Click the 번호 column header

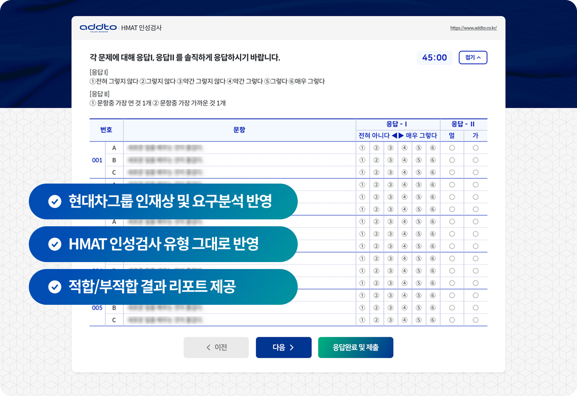click(106, 130)
